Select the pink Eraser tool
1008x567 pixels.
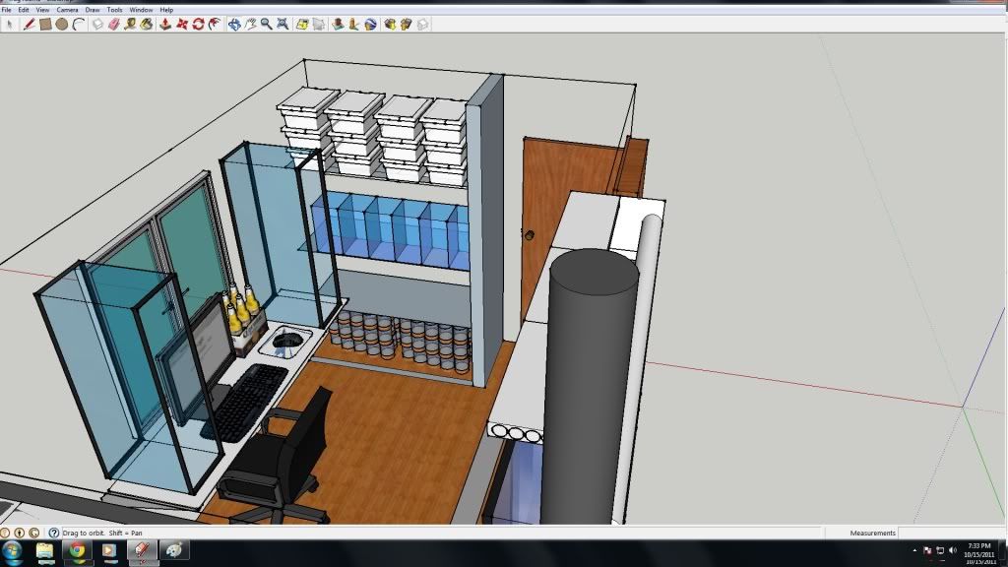click(x=114, y=25)
